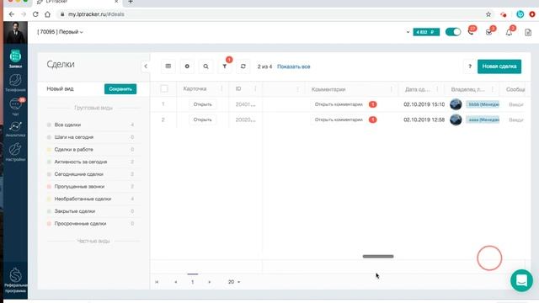Image resolution: width=539 pixels, height=303 pixels.
Task: Open the document icon in header
Action: point(528,33)
